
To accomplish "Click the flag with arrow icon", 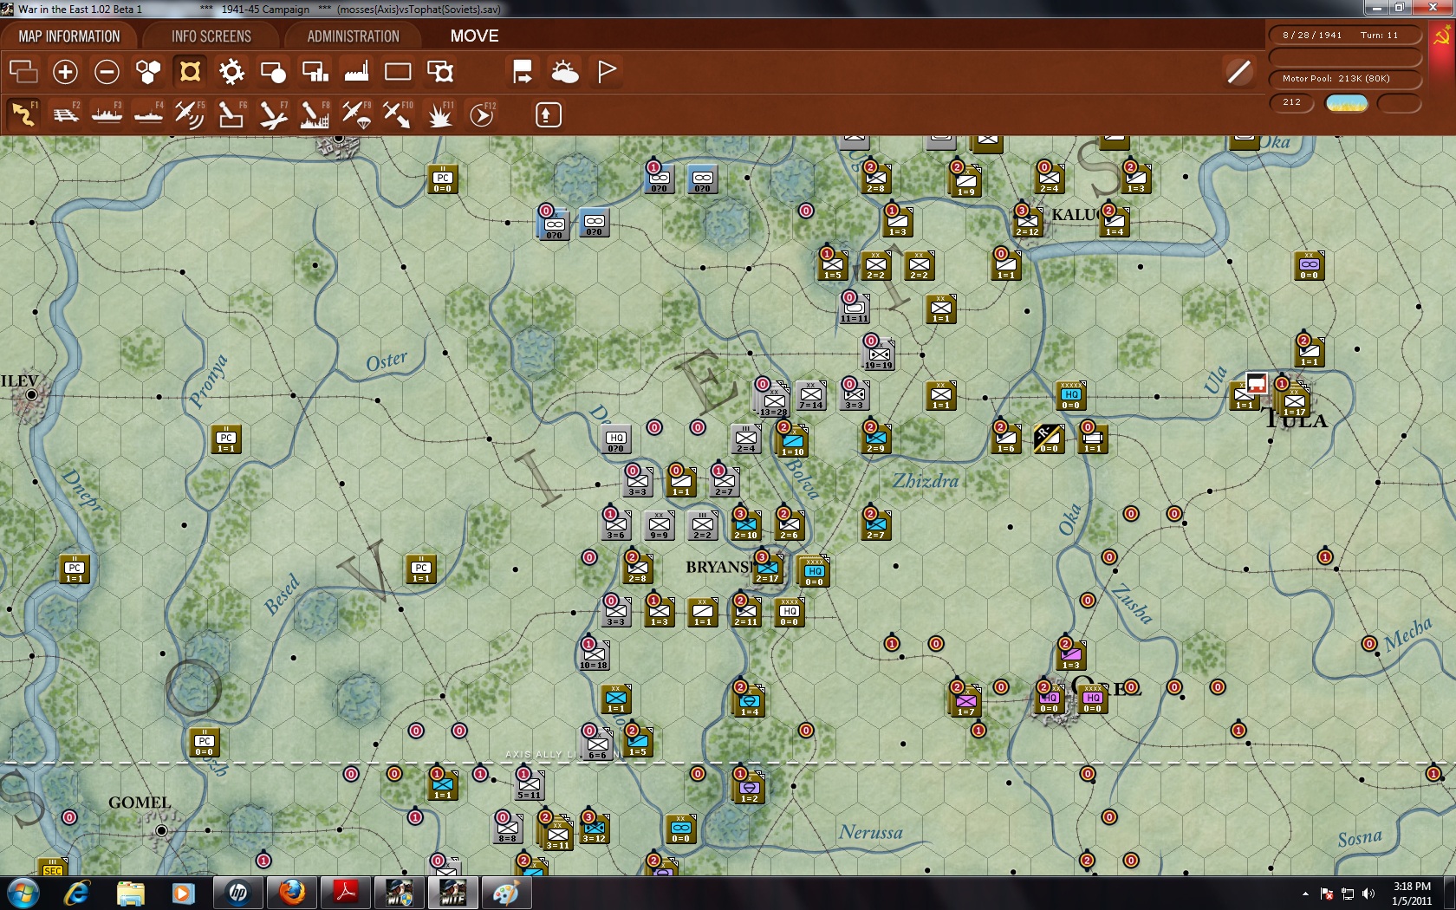I will [523, 71].
